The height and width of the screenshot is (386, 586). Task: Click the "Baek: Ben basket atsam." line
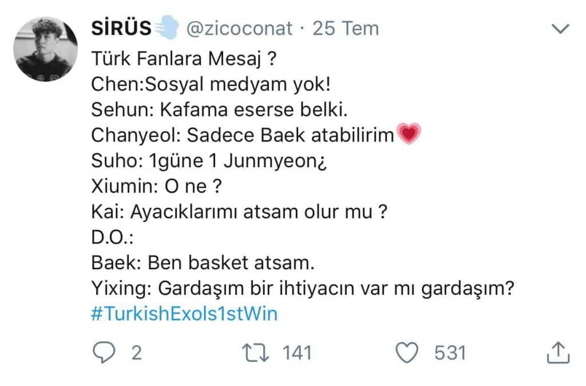click(203, 263)
